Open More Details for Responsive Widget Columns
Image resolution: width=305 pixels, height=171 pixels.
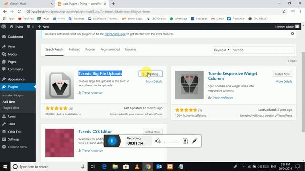click(284, 81)
